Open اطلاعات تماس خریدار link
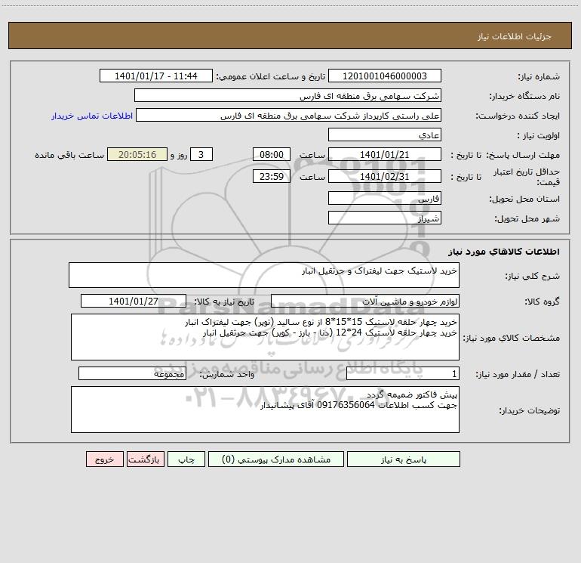The height and width of the screenshot is (563, 581). click(x=92, y=116)
